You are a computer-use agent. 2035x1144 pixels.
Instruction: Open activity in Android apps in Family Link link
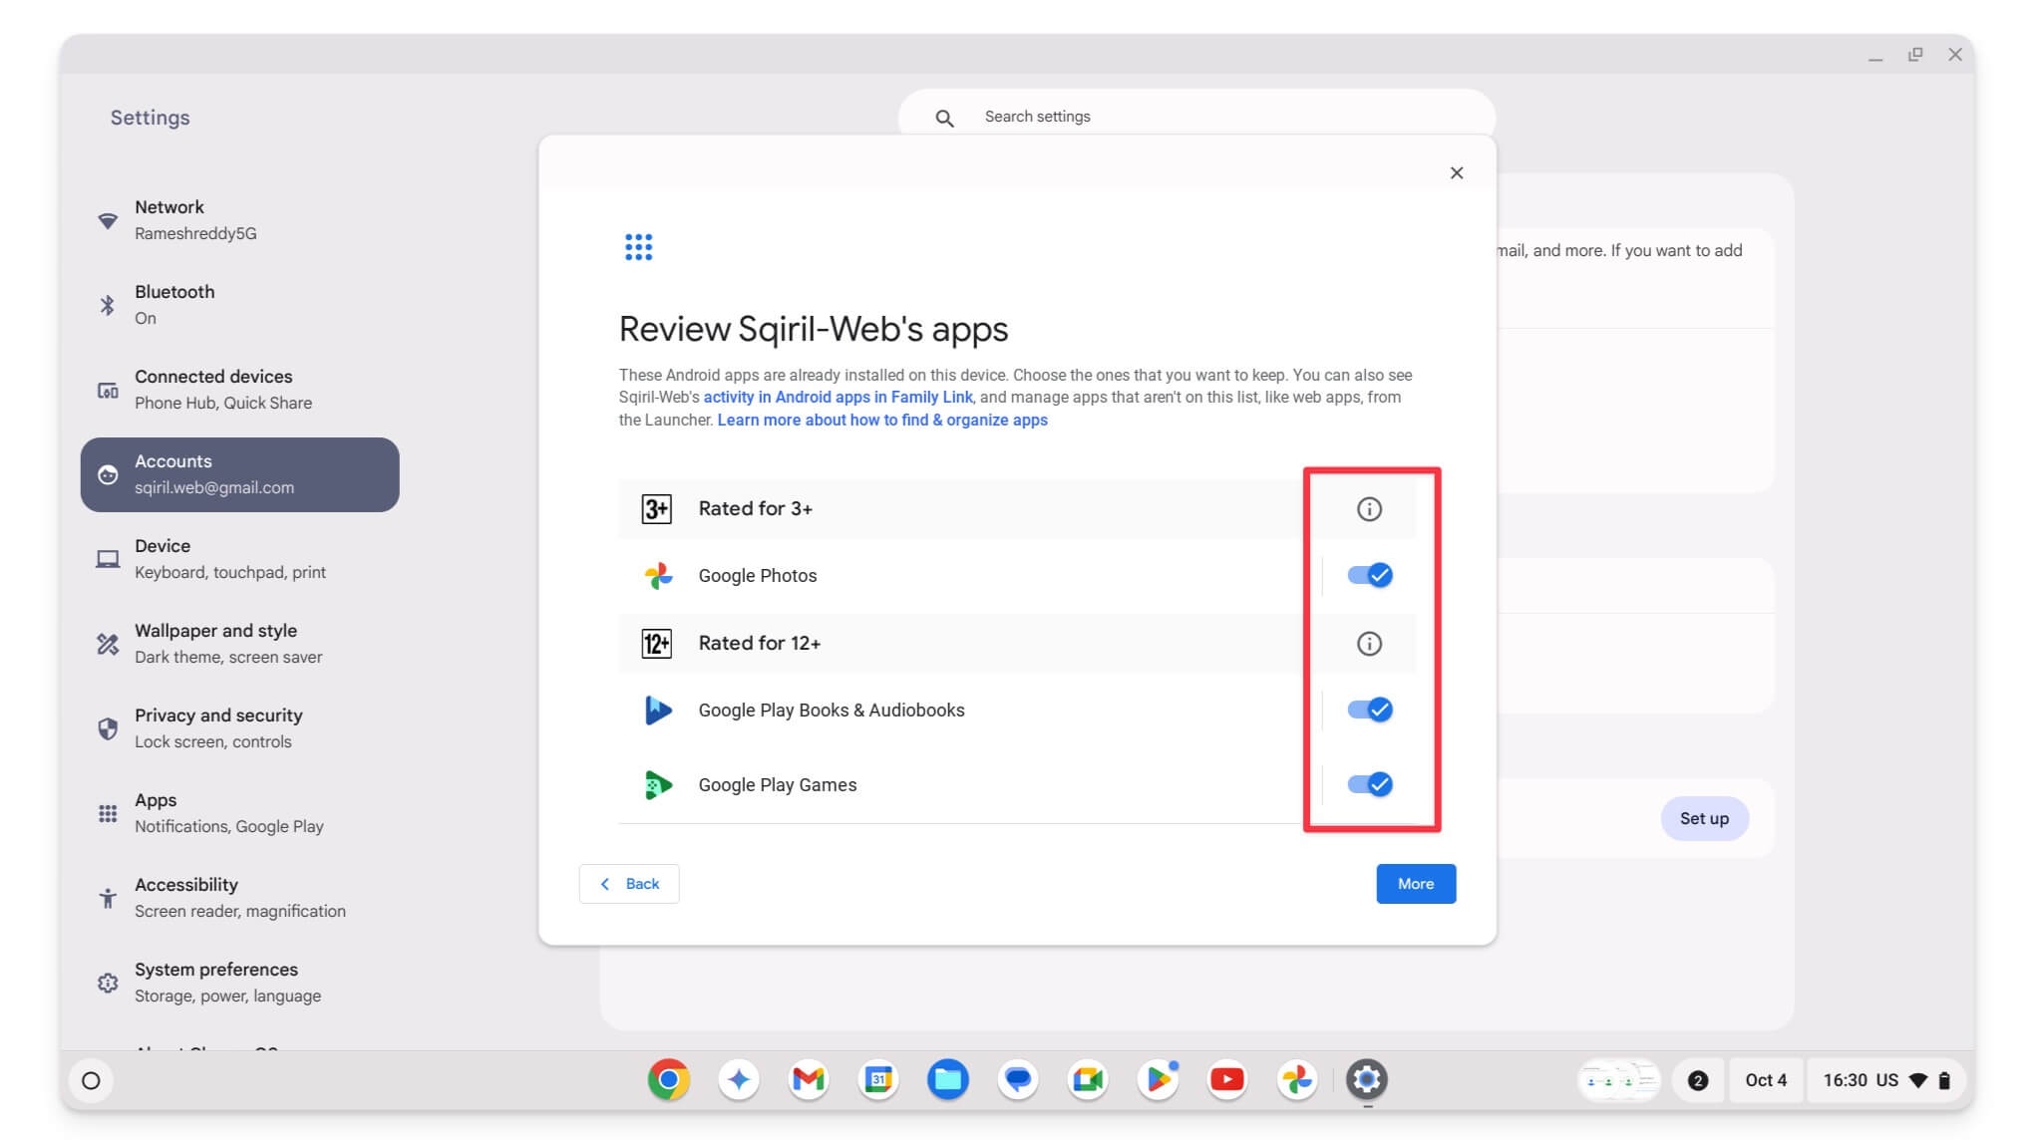click(x=838, y=397)
